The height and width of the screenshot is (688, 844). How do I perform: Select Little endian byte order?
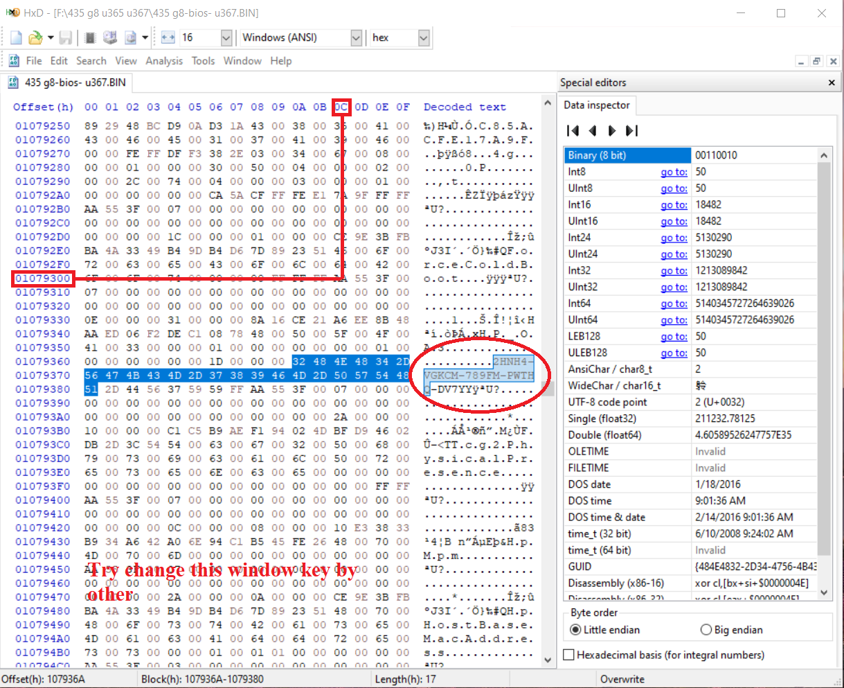coord(575,630)
